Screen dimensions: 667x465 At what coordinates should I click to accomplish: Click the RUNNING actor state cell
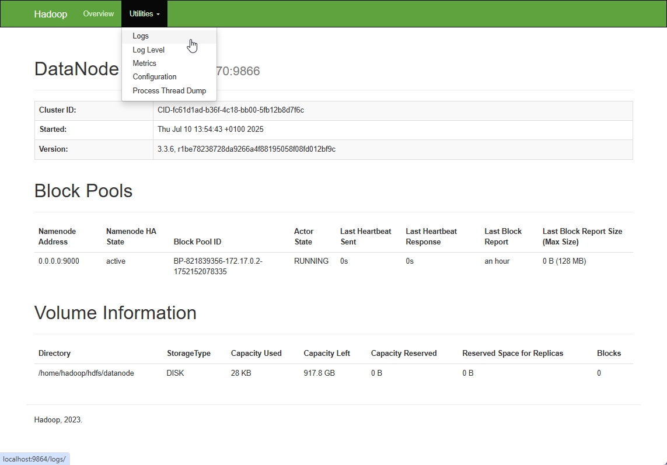pos(311,261)
